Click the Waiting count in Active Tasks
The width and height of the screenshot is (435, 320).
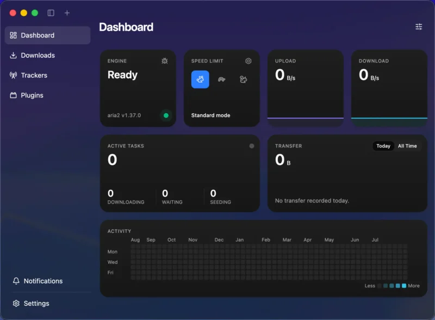pos(165,193)
